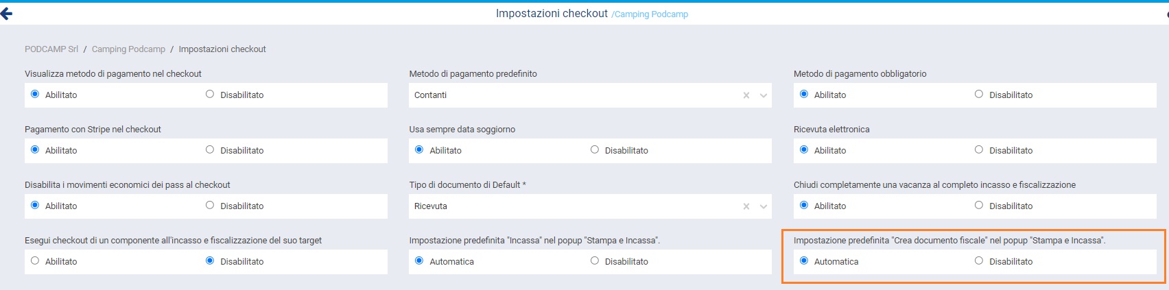The height and width of the screenshot is (290, 1169).
Task: Select Disabilitato for Chiudi completamente una vacanza
Action: click(979, 206)
